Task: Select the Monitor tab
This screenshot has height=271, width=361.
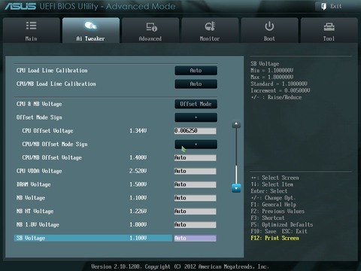Action: tap(210, 30)
